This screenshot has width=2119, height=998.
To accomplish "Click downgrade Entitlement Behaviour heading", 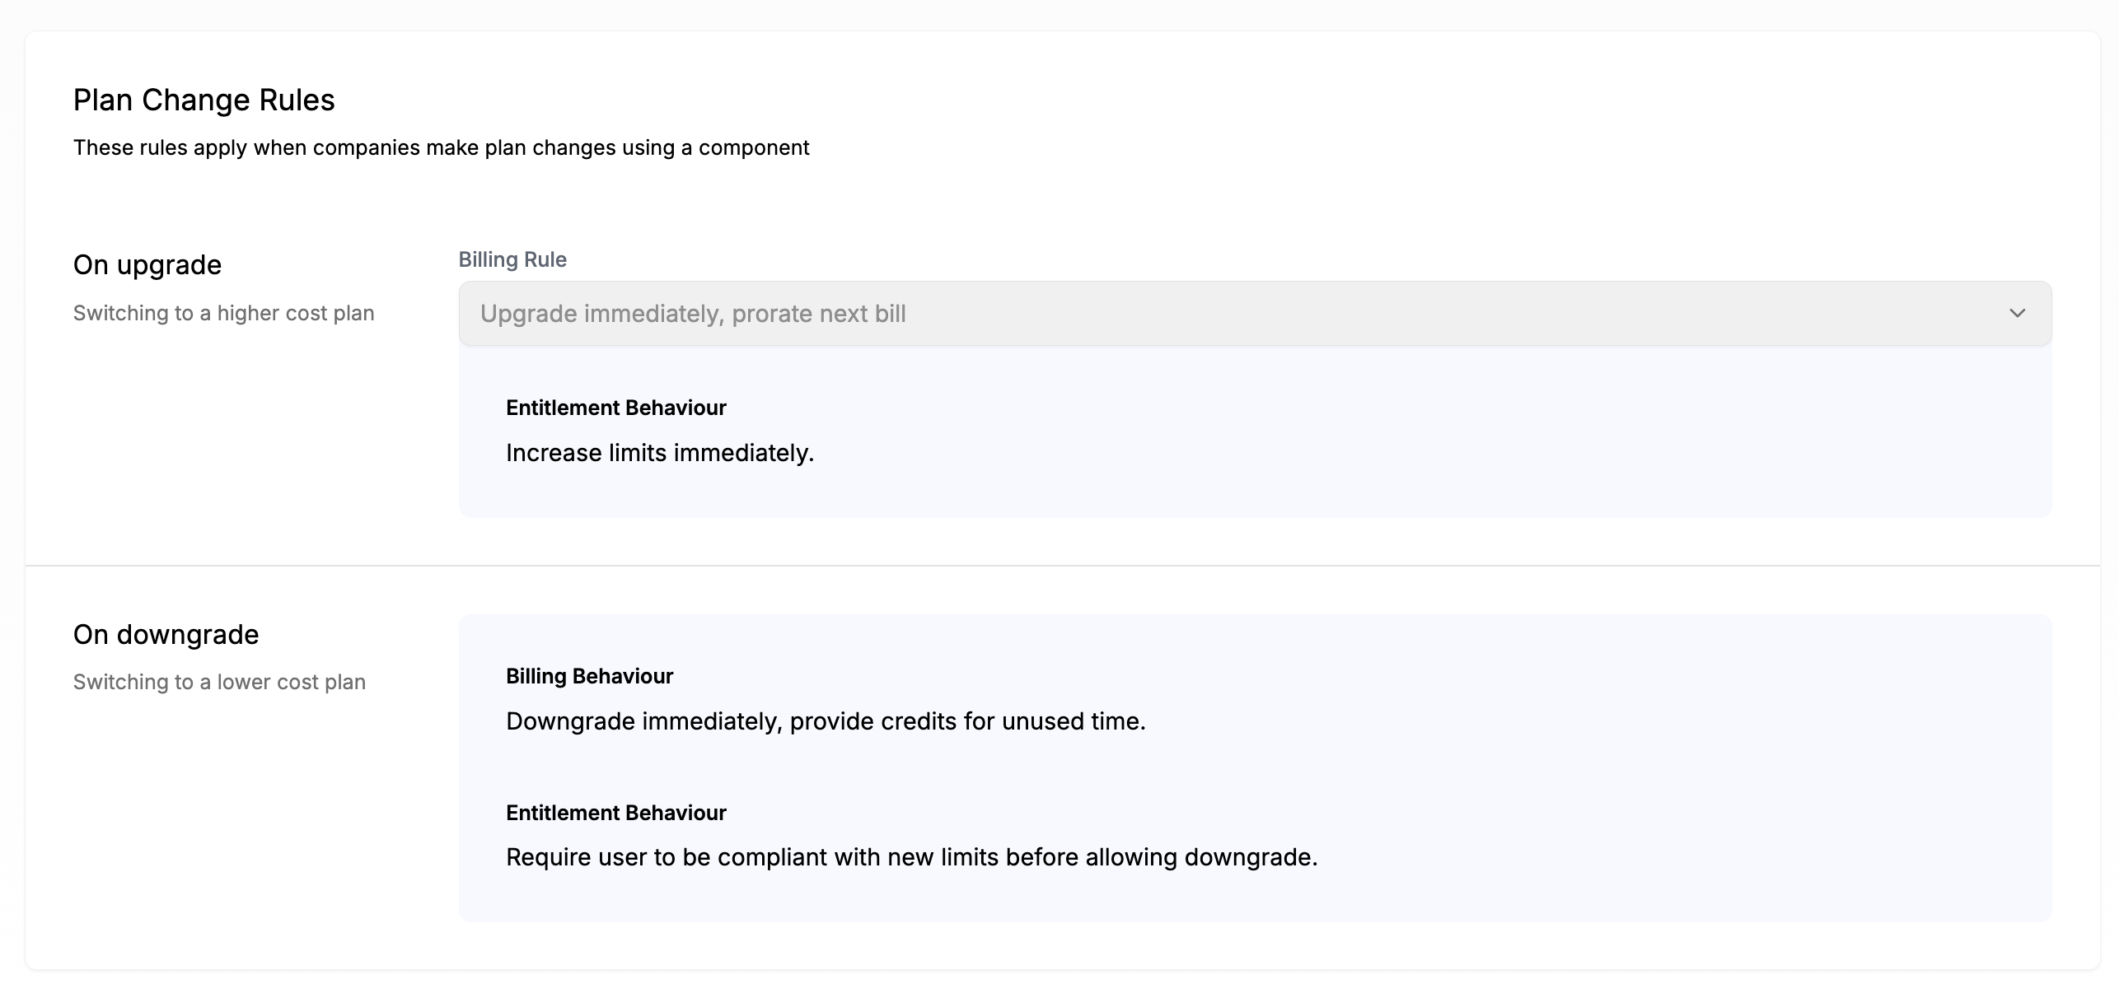I will click(615, 813).
